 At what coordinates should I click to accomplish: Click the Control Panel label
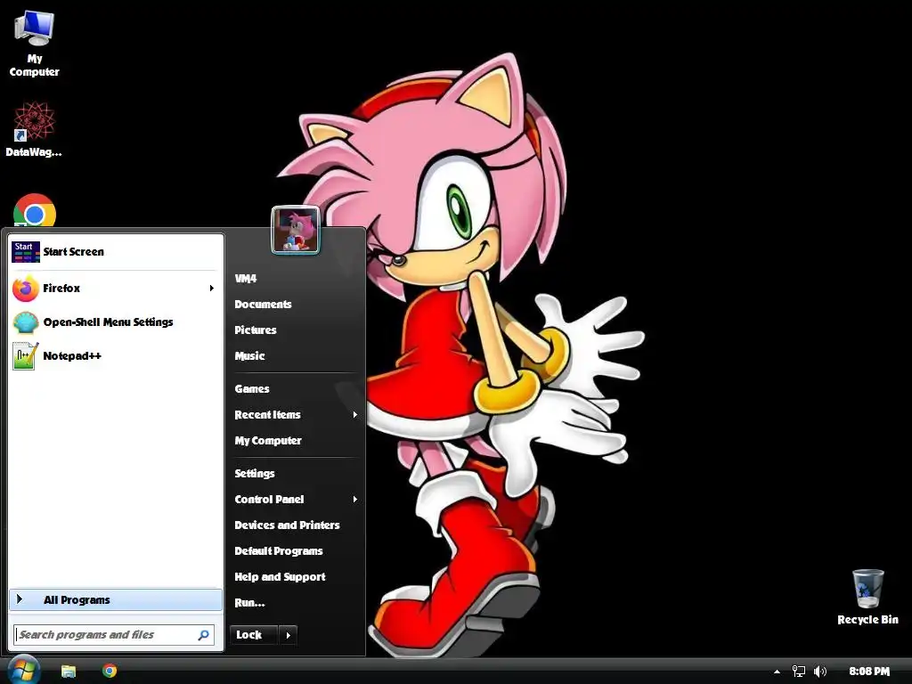[269, 499]
